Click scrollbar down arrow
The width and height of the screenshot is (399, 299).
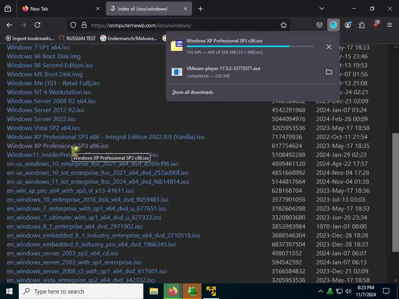(x=395, y=280)
